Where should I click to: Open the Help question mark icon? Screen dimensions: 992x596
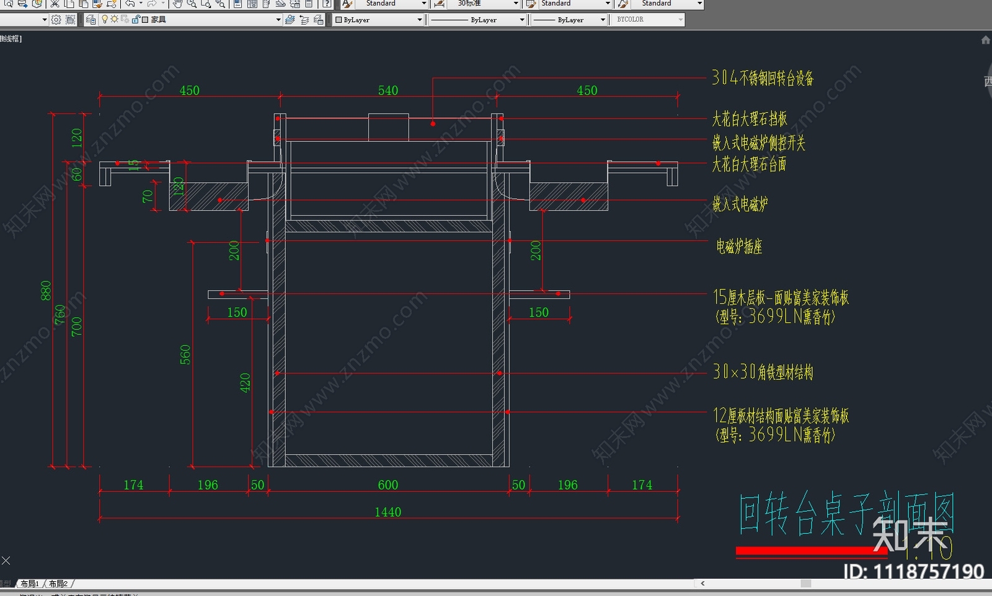click(x=327, y=4)
